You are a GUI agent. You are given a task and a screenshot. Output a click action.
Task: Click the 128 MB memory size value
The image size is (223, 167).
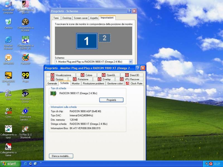[x=74, y=120]
